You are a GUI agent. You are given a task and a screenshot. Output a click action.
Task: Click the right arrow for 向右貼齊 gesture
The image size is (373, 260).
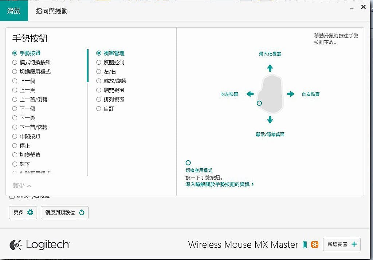(x=291, y=94)
